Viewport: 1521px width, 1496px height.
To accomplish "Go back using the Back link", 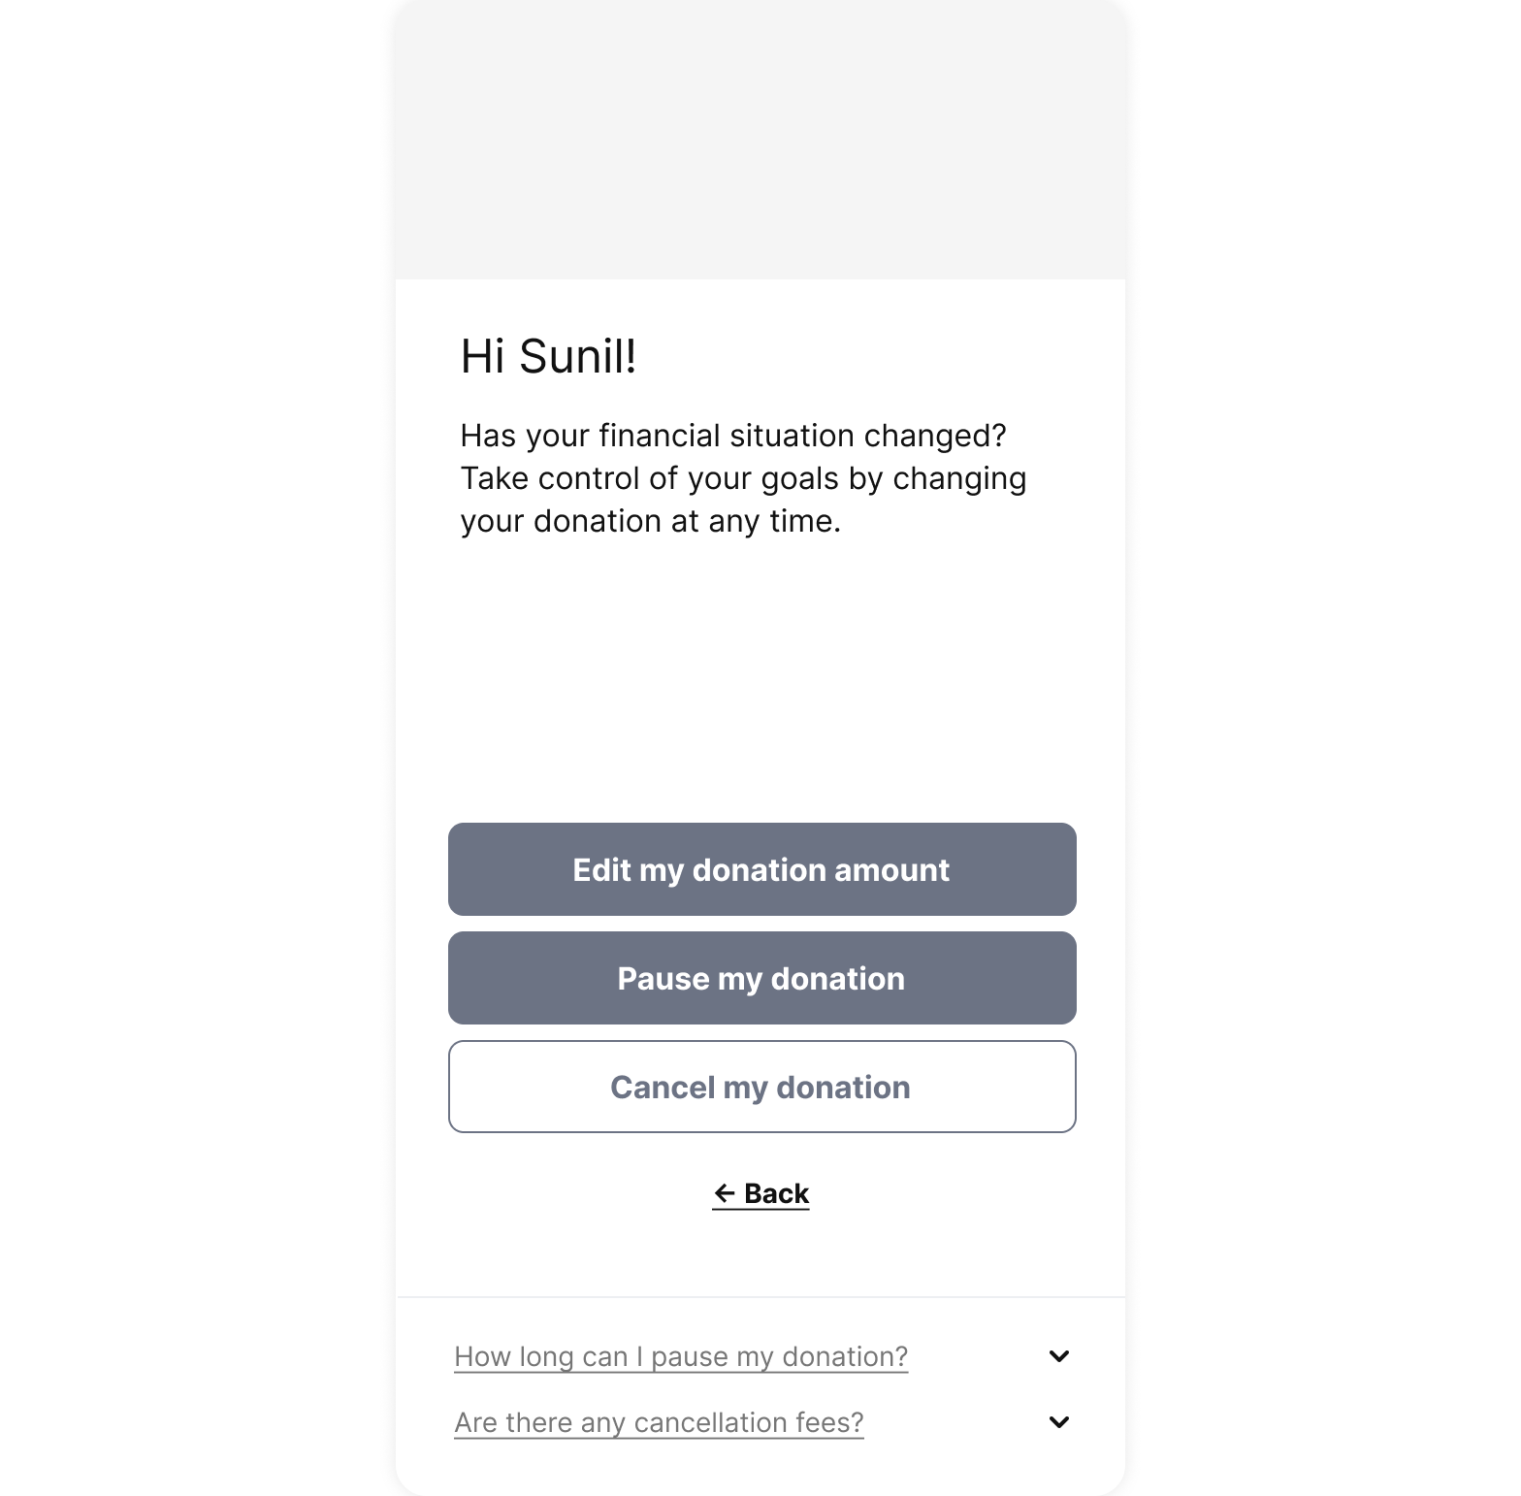I will point(761,1194).
